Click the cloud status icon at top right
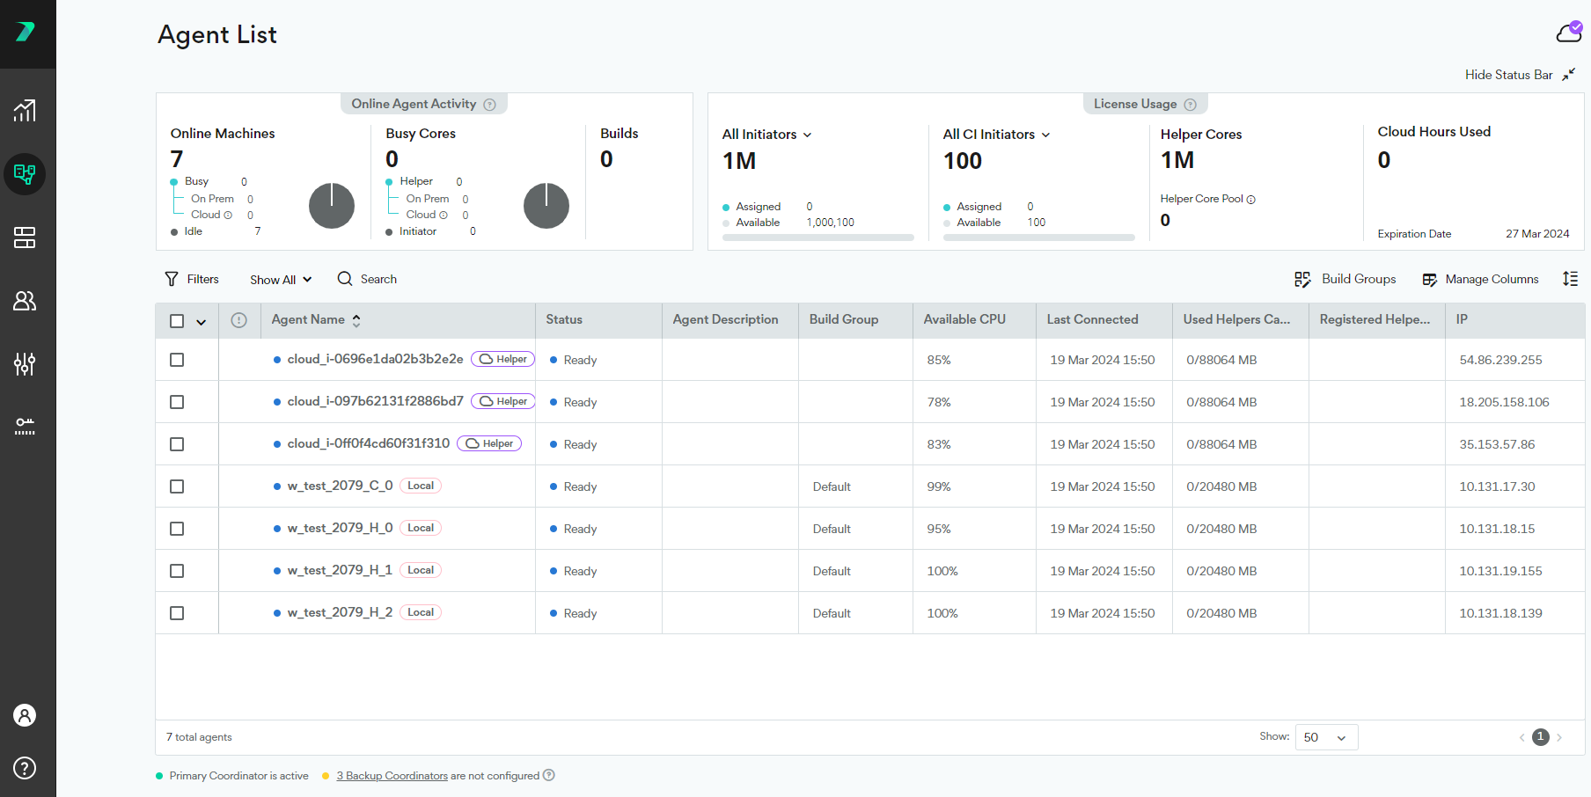 pyautogui.click(x=1569, y=33)
